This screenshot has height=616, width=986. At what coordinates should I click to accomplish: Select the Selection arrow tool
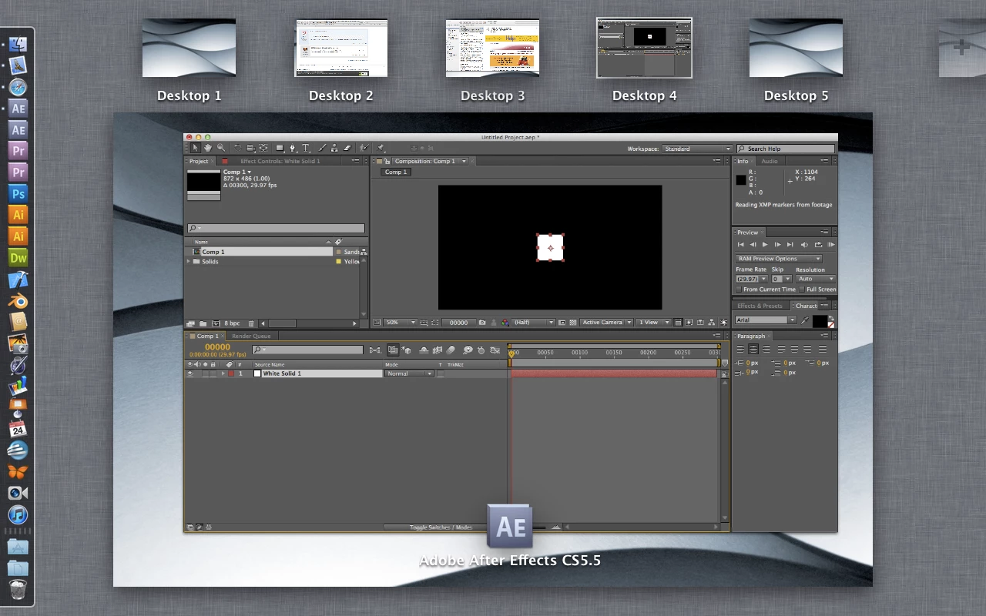click(x=195, y=148)
